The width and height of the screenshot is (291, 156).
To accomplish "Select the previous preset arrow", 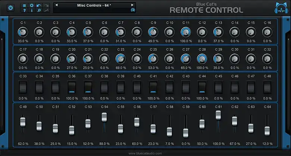I will [x=56, y=5].
